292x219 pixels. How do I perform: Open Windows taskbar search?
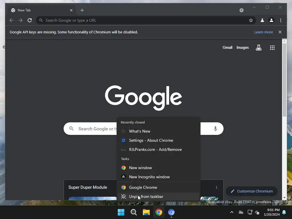pyautogui.click(x=133, y=212)
